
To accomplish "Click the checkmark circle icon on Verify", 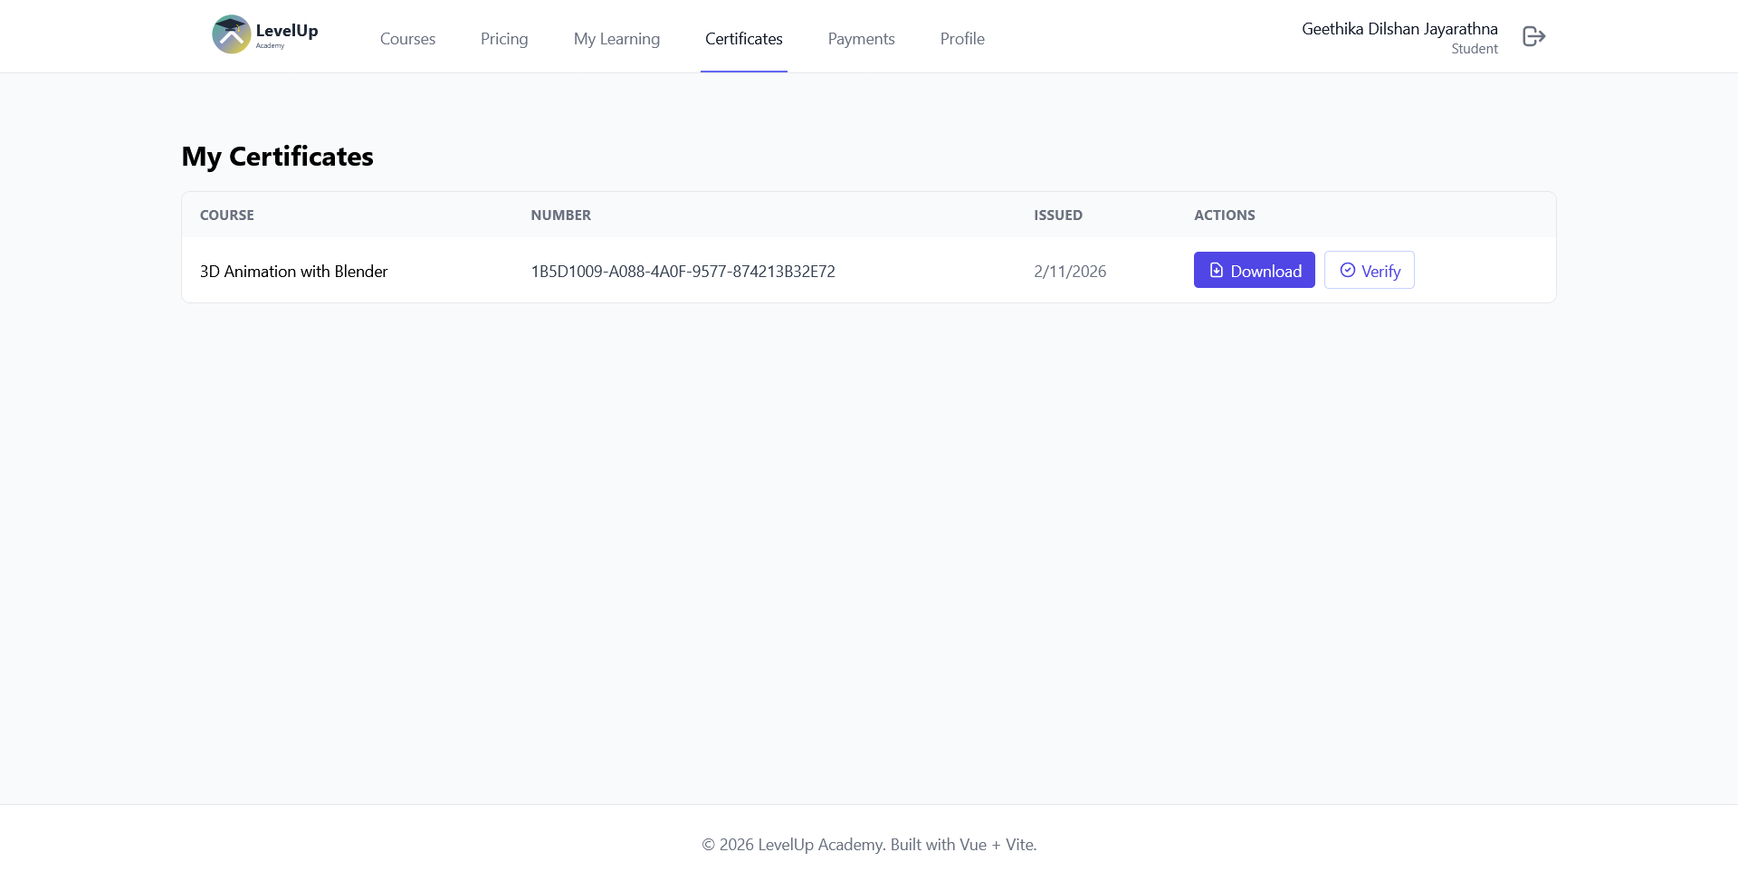I will [1347, 270].
